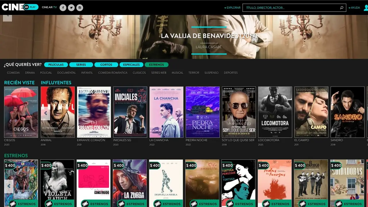Filter by Especiales

click(131, 65)
